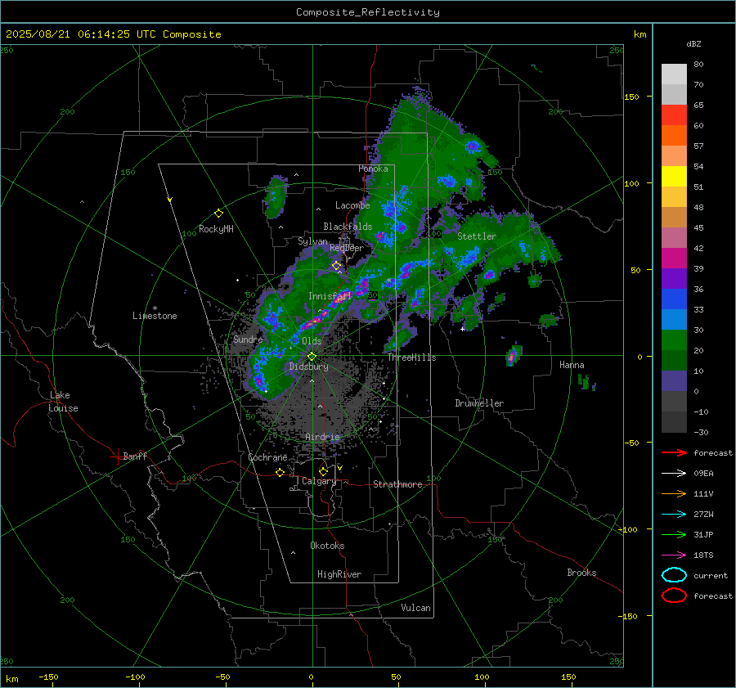The image size is (736, 688).
Task: Click the 'Drumheller' city label
Action: 478,403
